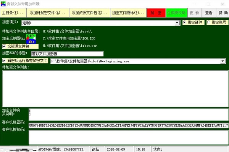Click the 客户机授权码 input box
Viewport: 229px width, 152px height.
pyautogui.click(x=128, y=136)
